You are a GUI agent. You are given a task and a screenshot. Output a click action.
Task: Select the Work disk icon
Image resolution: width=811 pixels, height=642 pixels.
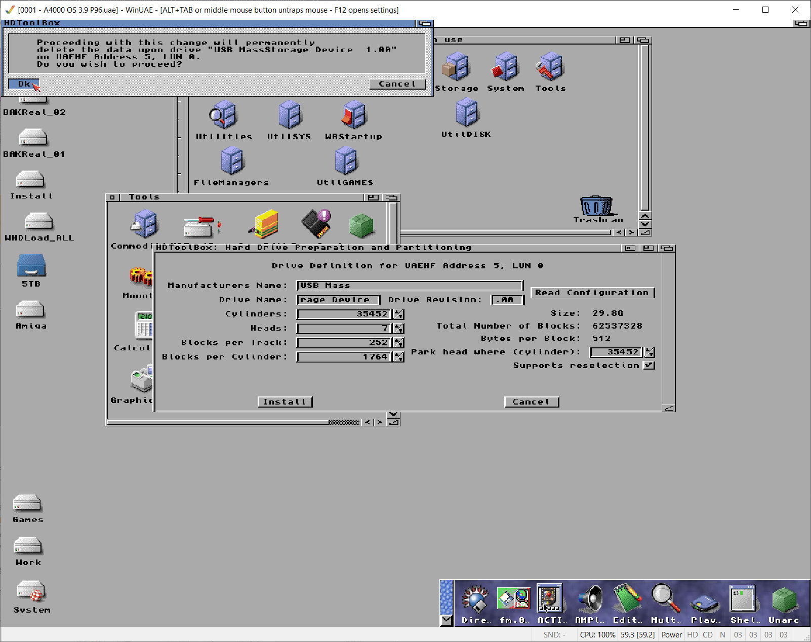[28, 546]
